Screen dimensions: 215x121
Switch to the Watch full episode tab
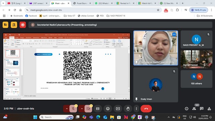147,3
